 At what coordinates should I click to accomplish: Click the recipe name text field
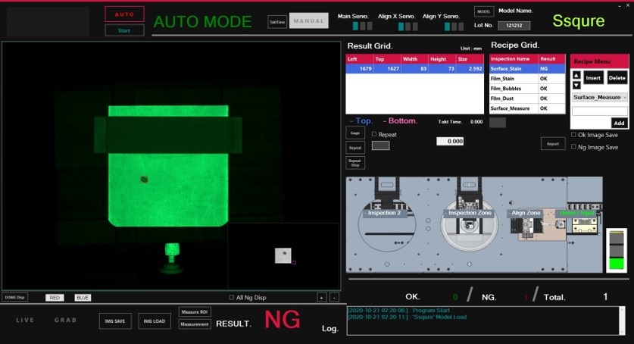tap(599, 111)
